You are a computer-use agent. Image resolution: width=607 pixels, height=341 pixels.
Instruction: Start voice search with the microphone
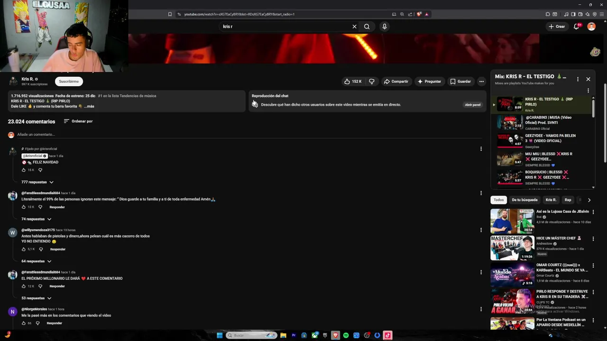point(385,27)
